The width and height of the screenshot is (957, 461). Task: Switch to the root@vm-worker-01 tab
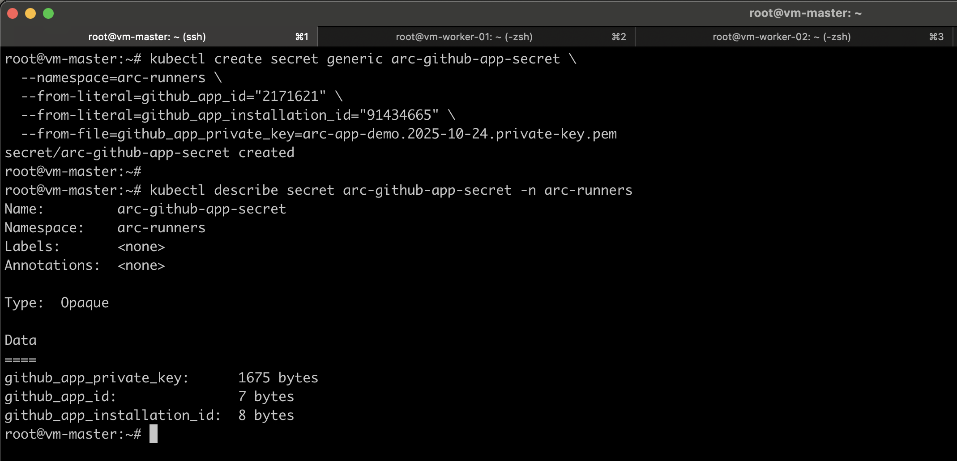pos(463,37)
